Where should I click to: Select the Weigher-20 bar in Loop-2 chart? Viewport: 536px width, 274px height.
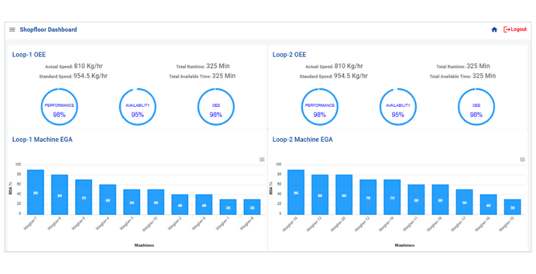(x=344, y=195)
